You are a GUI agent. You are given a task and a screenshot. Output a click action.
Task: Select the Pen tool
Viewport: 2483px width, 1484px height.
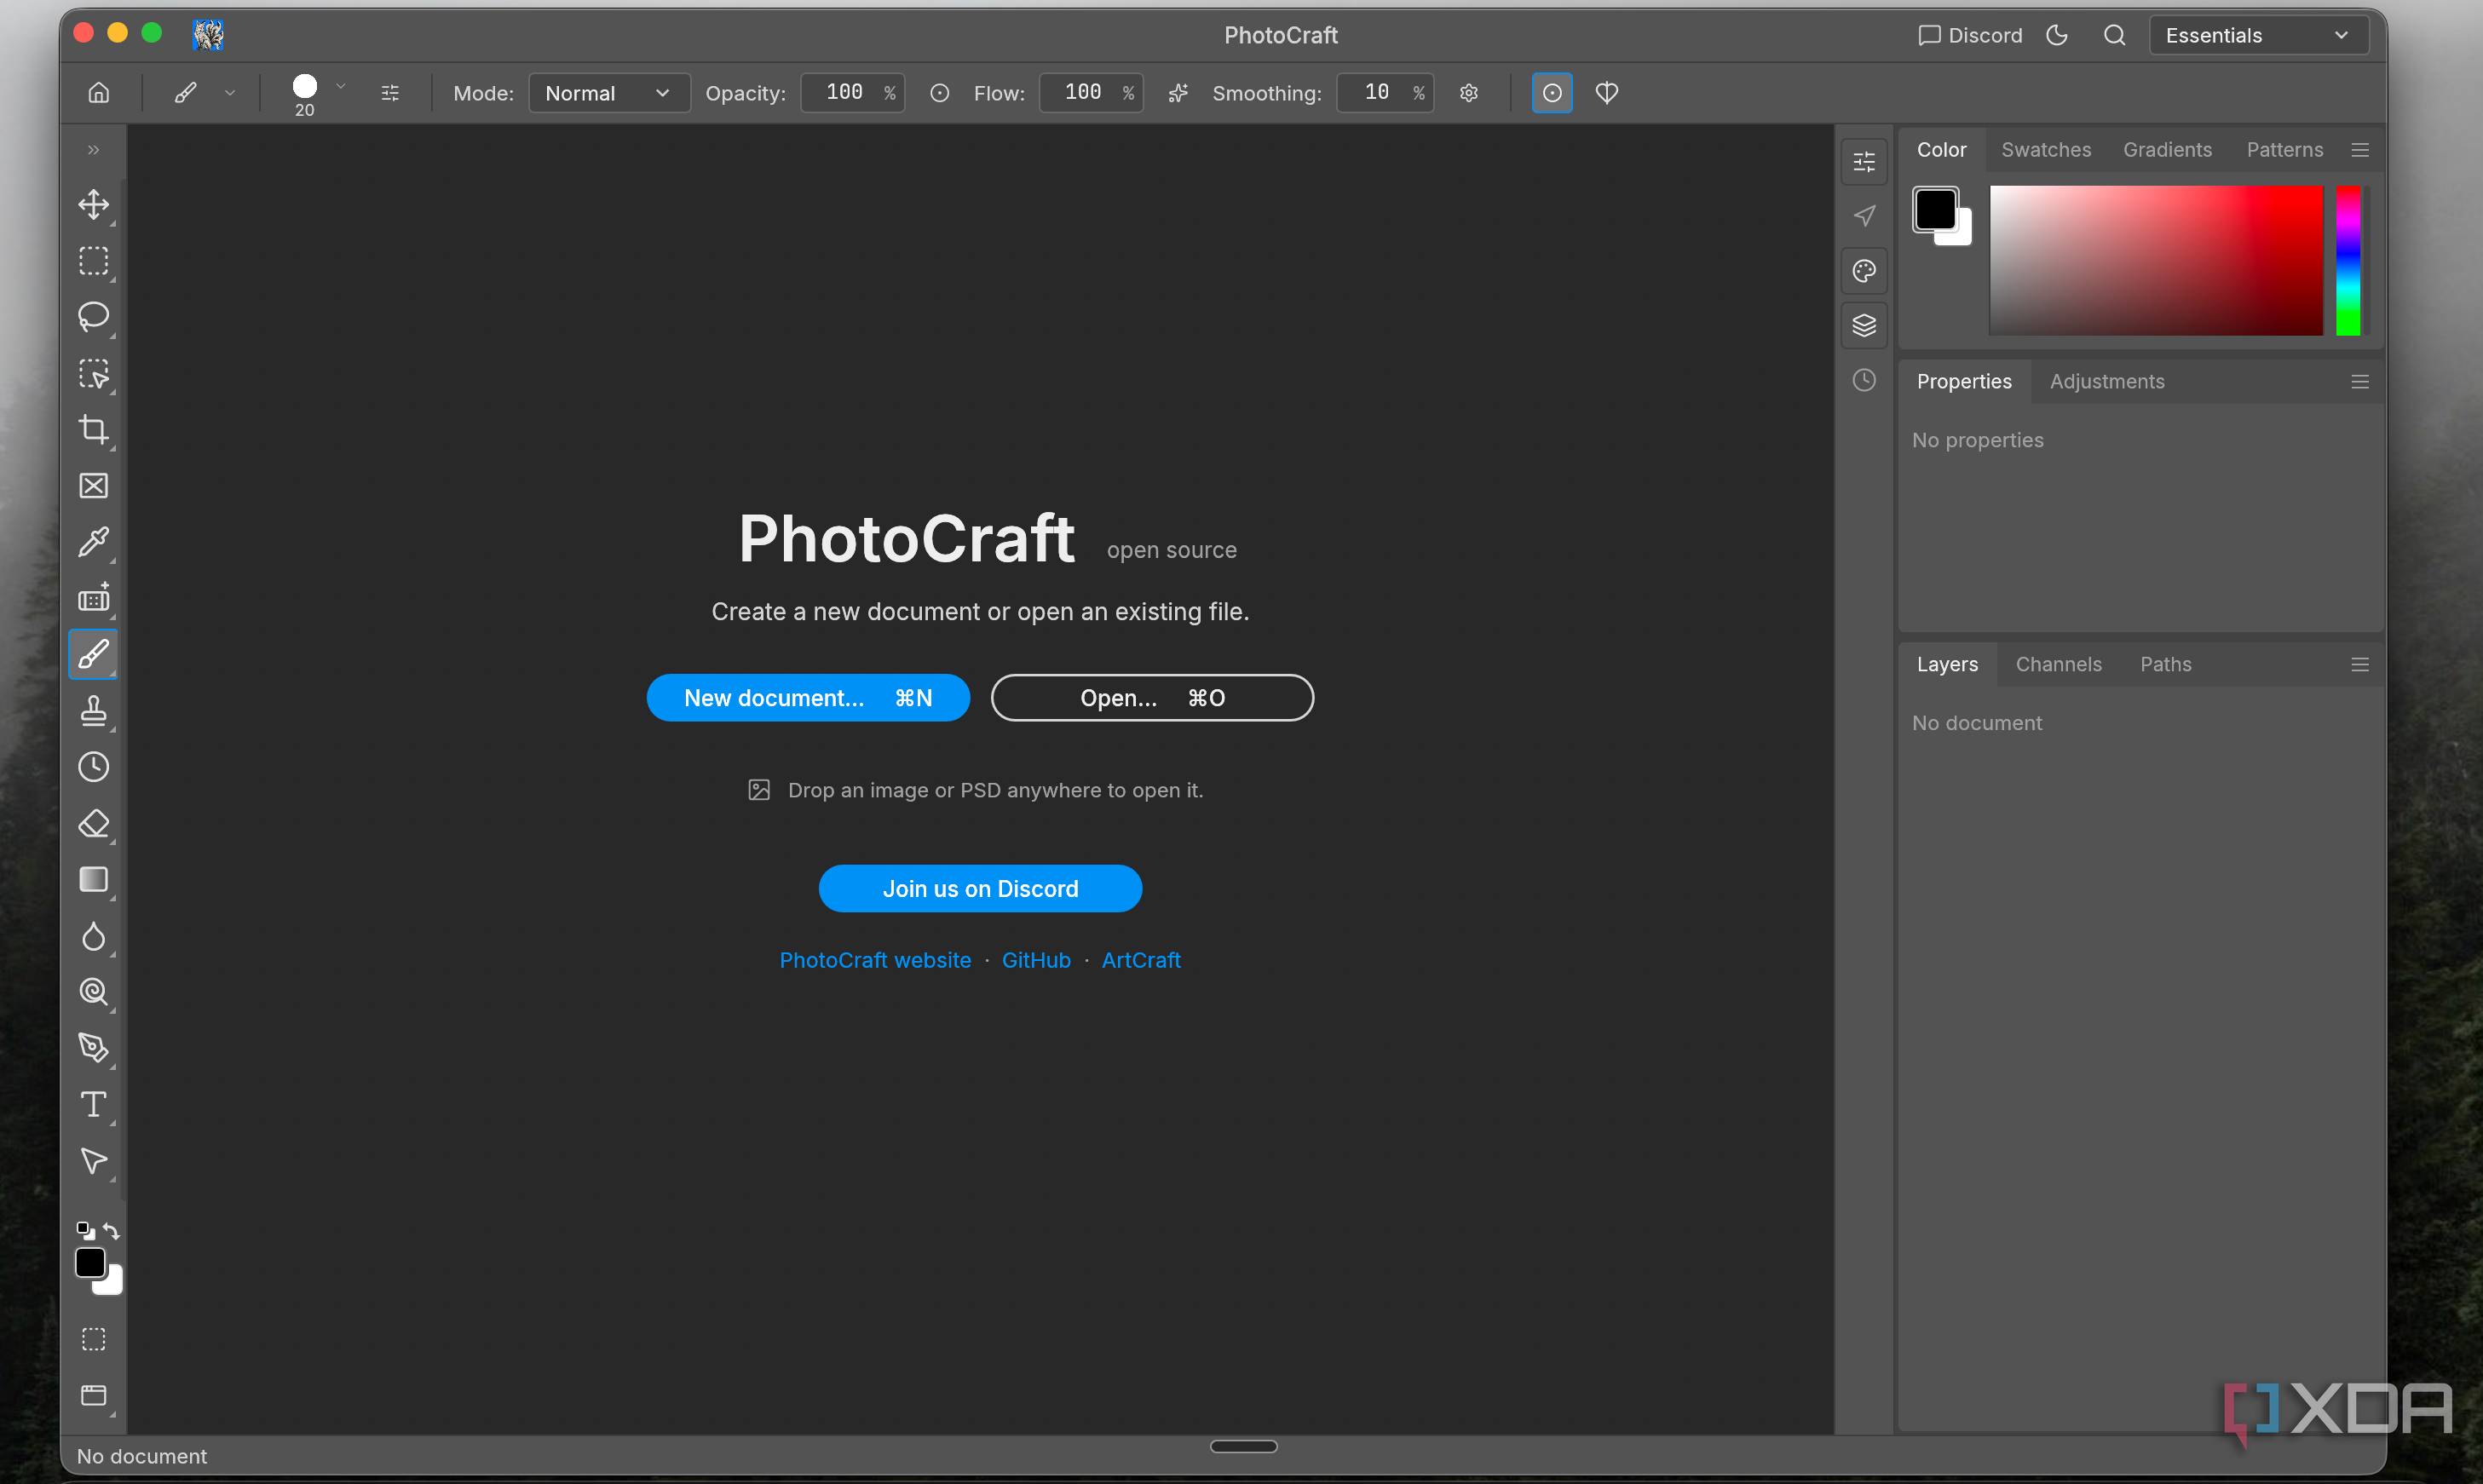point(94,1048)
